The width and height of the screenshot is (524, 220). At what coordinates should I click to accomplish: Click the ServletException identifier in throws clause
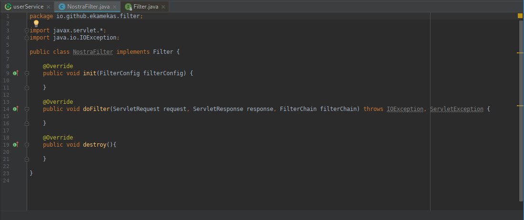(x=456, y=109)
